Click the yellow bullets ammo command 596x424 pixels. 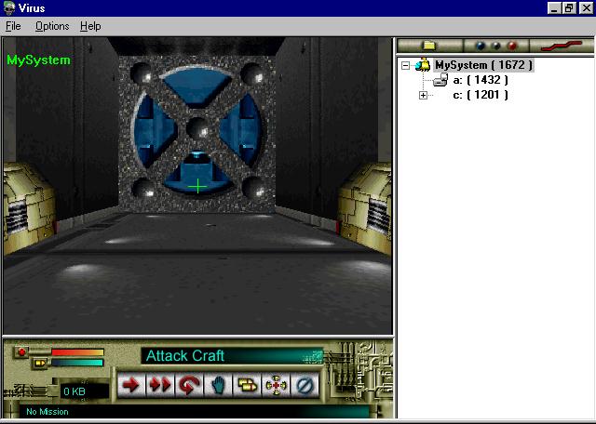click(x=247, y=385)
